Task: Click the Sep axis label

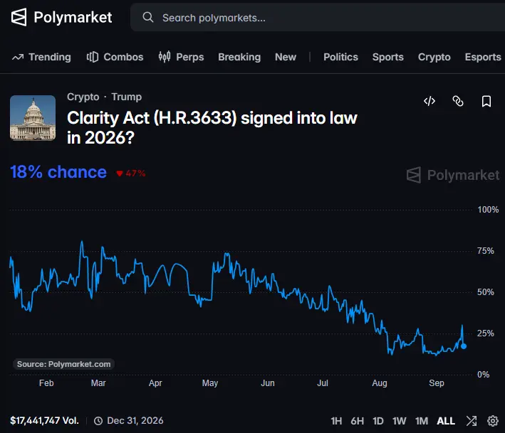Action: coord(437,383)
